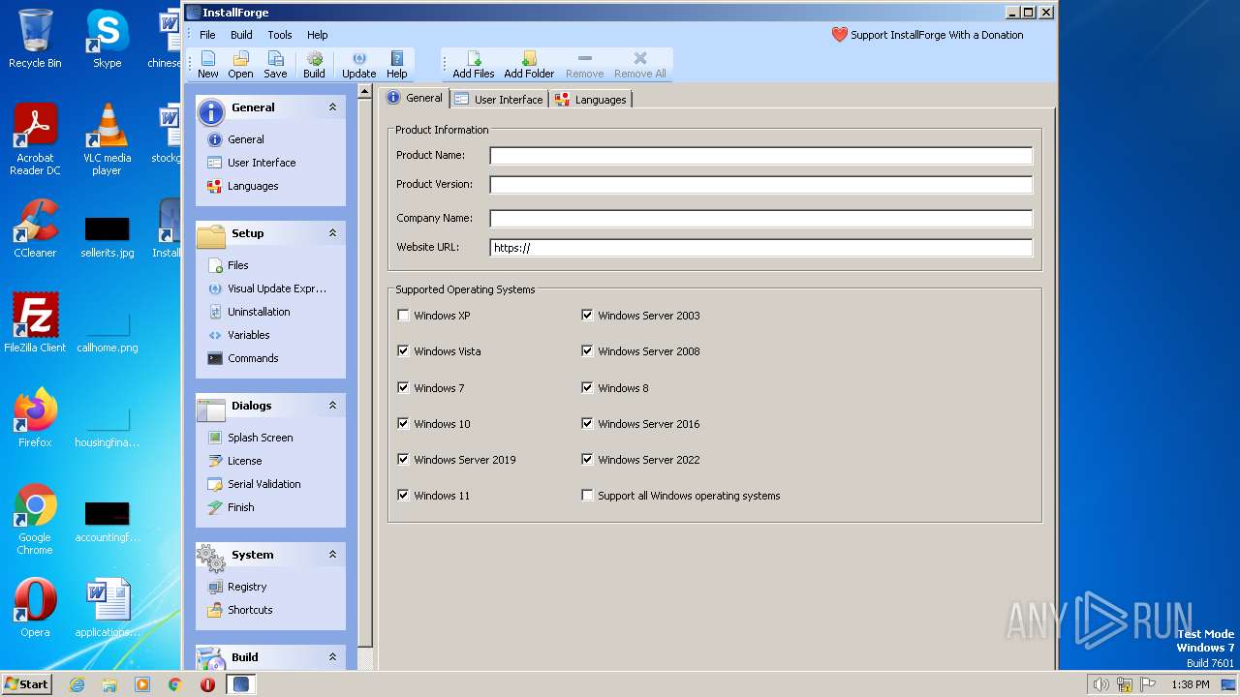Viewport: 1240px width, 697px height.
Task: Focus the Product Version field
Action: 761,185
